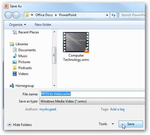Click the File name text field
150x135 pixels.
pyautogui.click(x=92, y=94)
